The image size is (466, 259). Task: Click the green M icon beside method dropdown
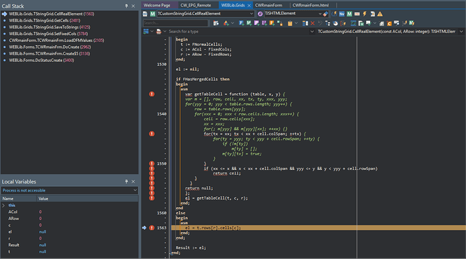[x=153, y=14]
